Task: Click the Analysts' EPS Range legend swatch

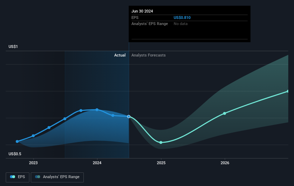Action: click(x=38, y=177)
